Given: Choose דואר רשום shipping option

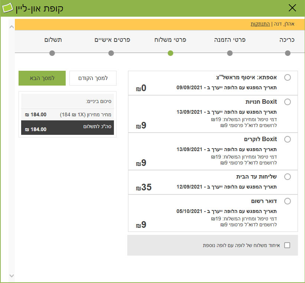Looking at the screenshot, I should coord(288,201).
